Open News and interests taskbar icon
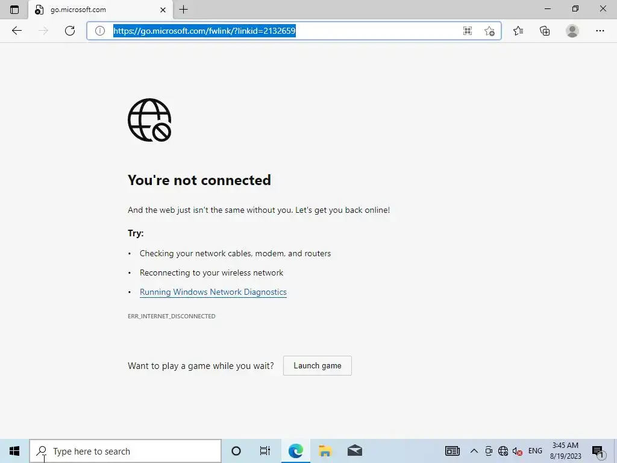The height and width of the screenshot is (463, 617). (452, 451)
